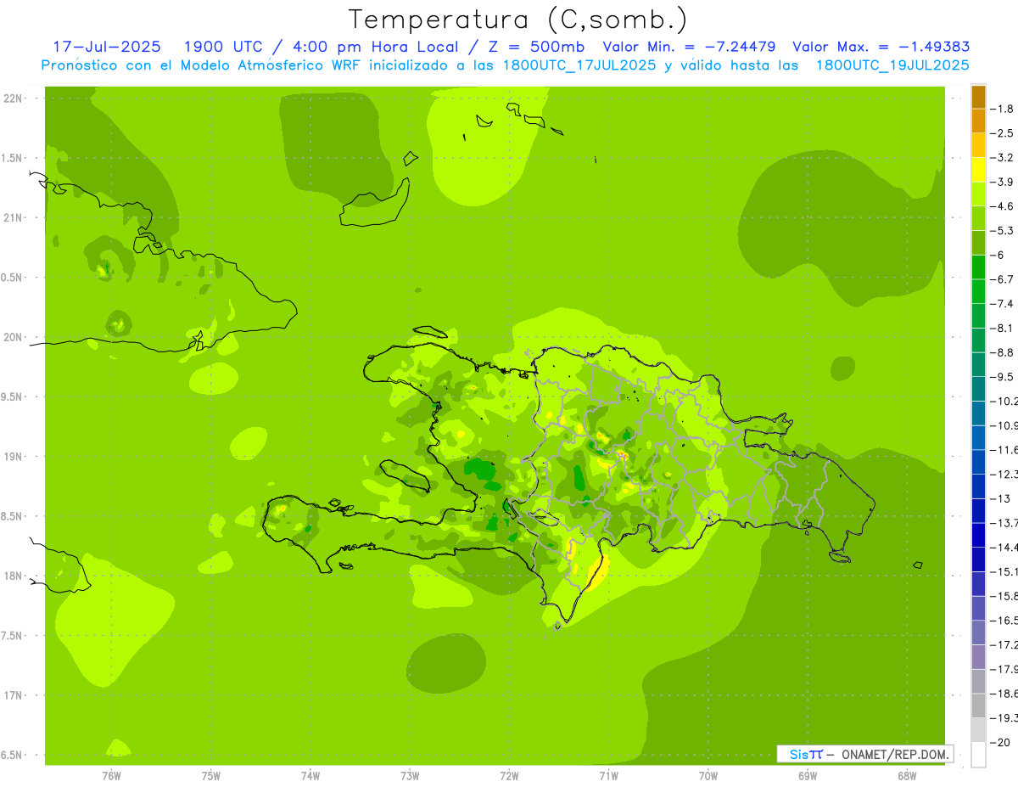Click '4:00 pm Hora Local' text
This screenshot has width=1018, height=787.
(373, 47)
